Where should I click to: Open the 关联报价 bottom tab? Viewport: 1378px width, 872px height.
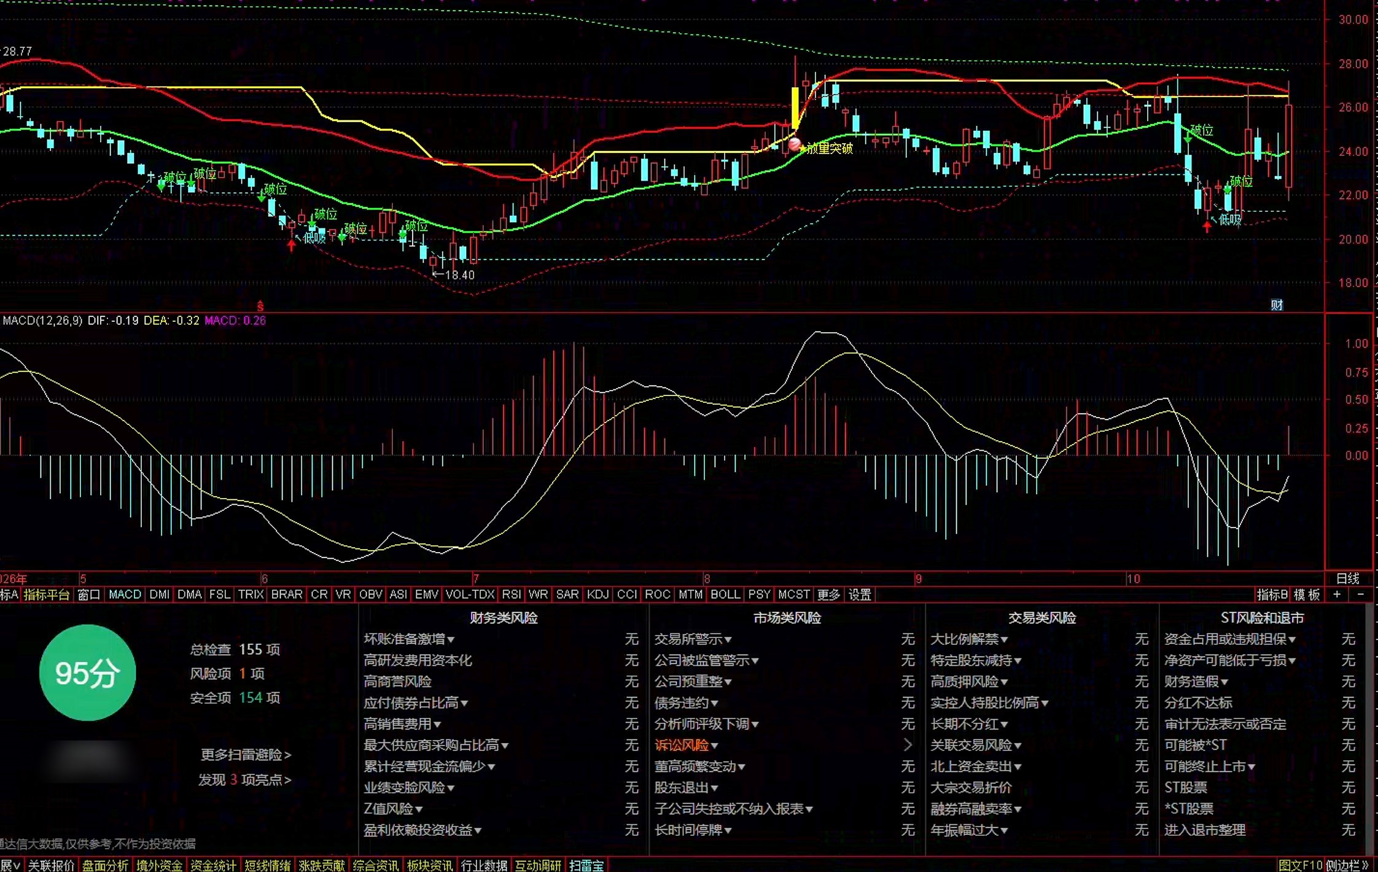click(51, 865)
